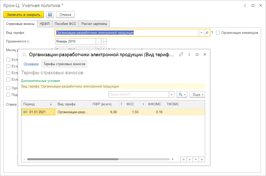
Task: Click the horizontal scrollbar thumb in table
Action: (73, 159)
